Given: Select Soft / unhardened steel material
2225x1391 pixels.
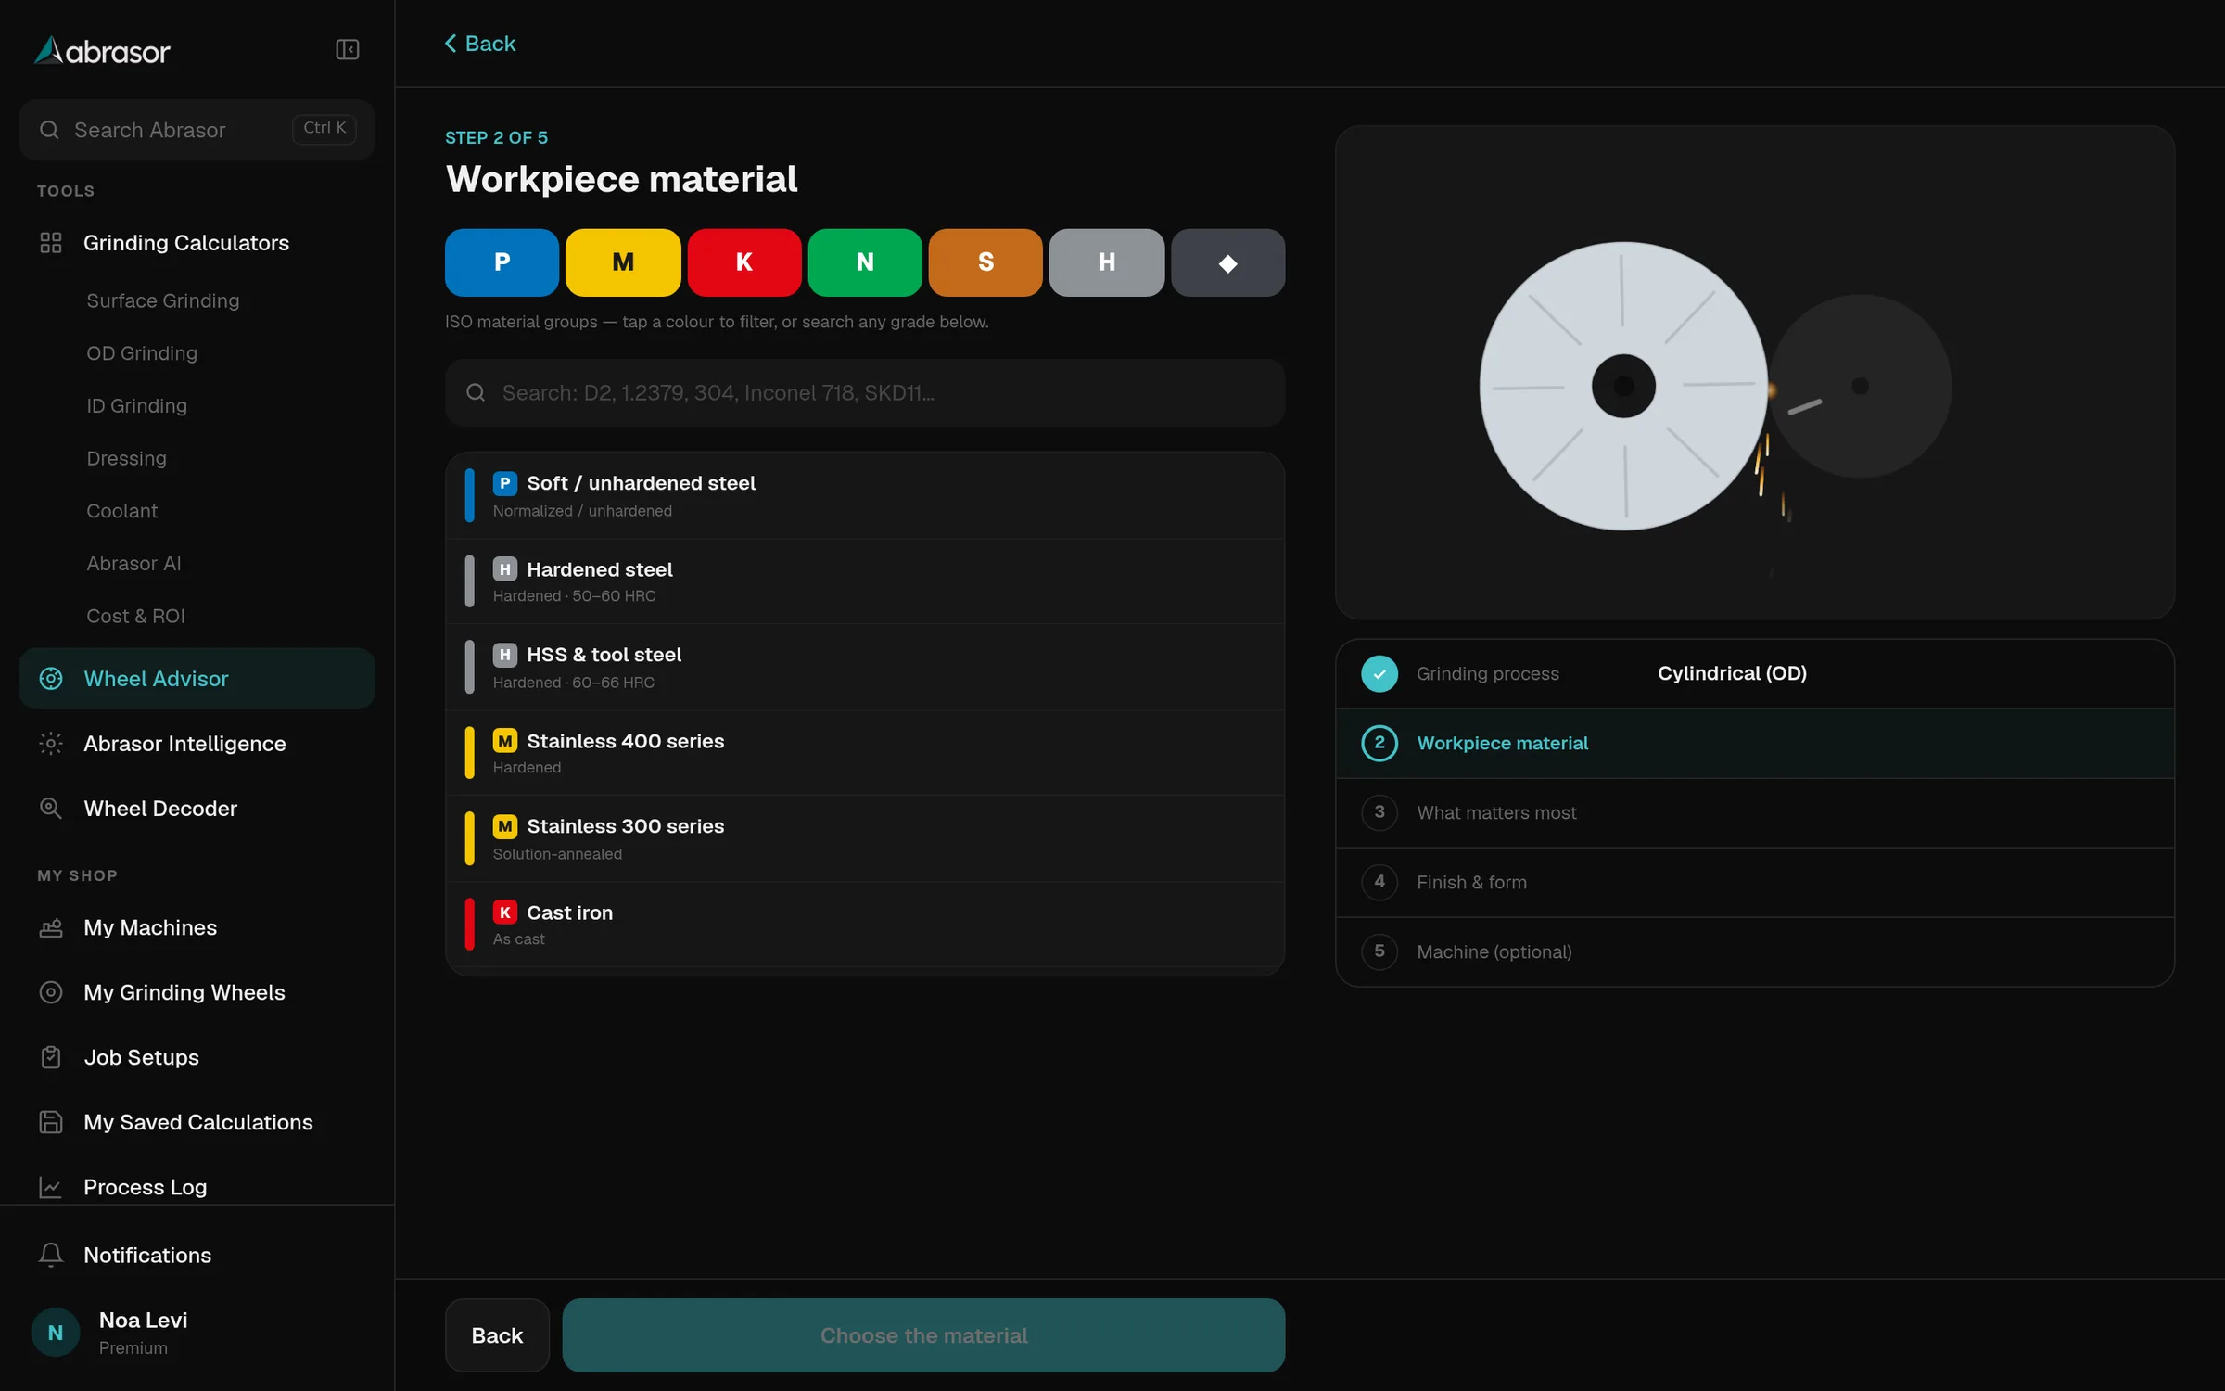Looking at the screenshot, I should click(865, 496).
